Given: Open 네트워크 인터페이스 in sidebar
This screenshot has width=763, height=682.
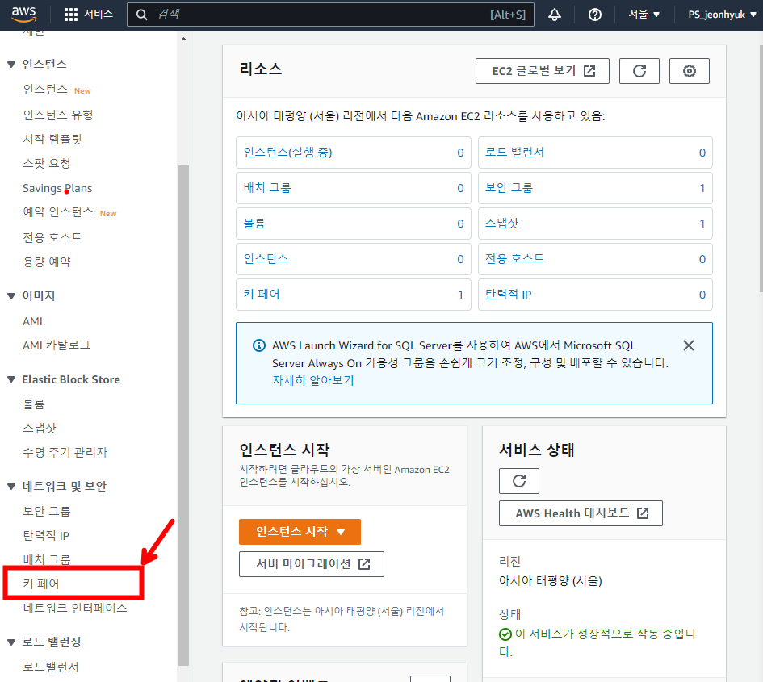Looking at the screenshot, I should [75, 608].
